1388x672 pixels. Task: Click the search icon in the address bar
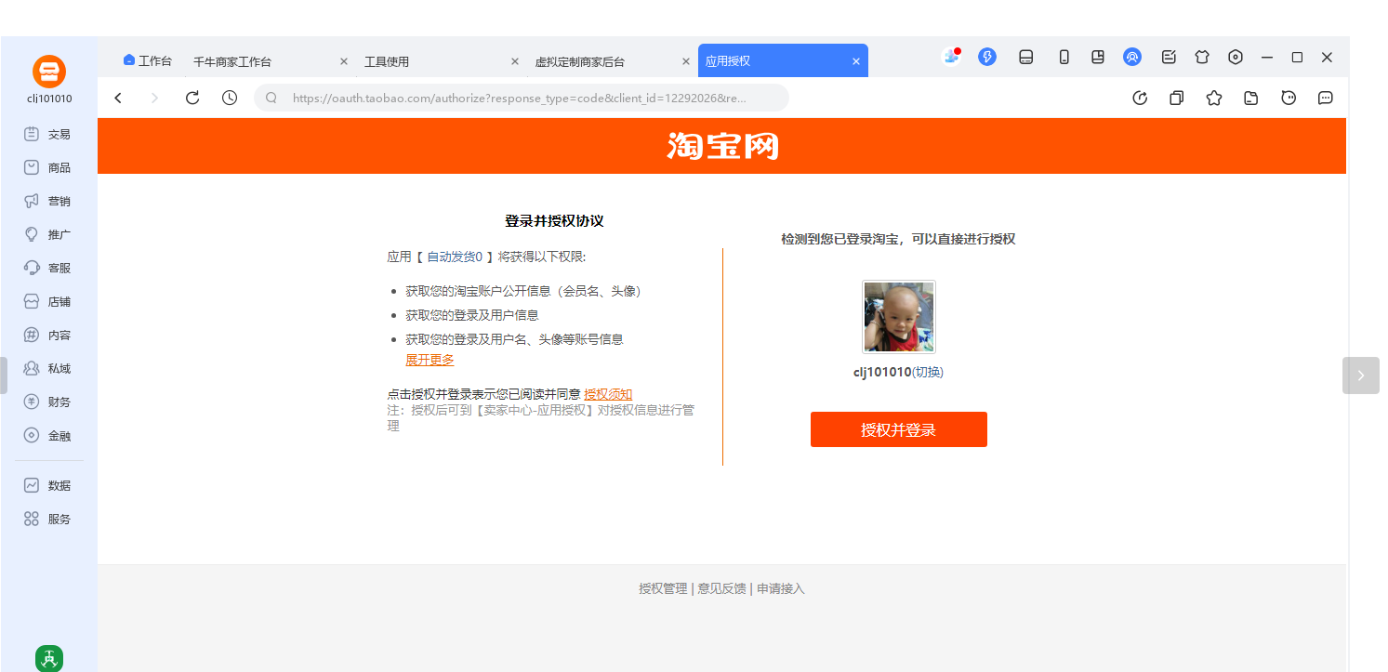click(271, 98)
